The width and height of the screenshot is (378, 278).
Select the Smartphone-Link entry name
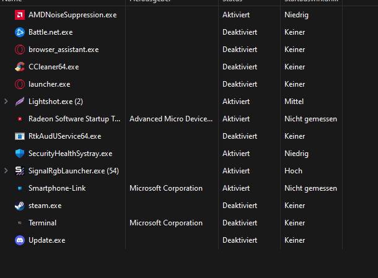click(57, 188)
